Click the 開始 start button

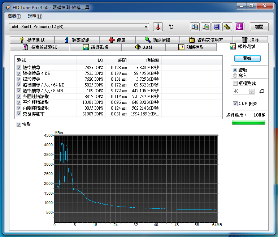tap(247, 58)
